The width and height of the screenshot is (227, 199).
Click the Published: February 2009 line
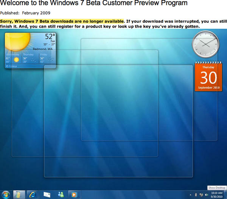coord(25,13)
